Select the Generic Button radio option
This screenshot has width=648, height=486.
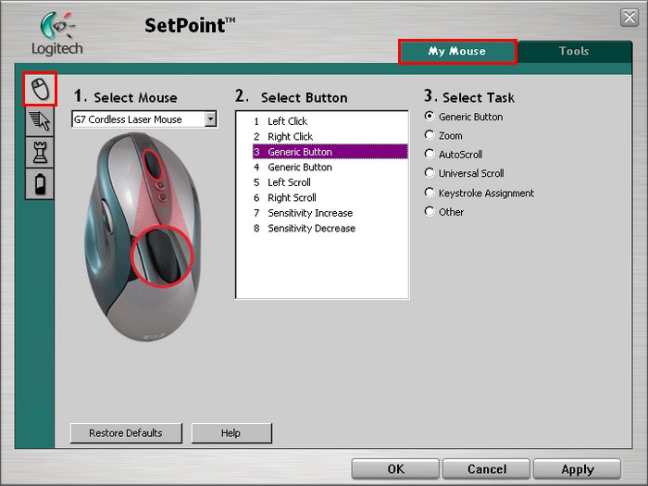(430, 116)
